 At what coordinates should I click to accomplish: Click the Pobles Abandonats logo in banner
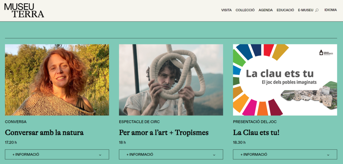click(326, 52)
